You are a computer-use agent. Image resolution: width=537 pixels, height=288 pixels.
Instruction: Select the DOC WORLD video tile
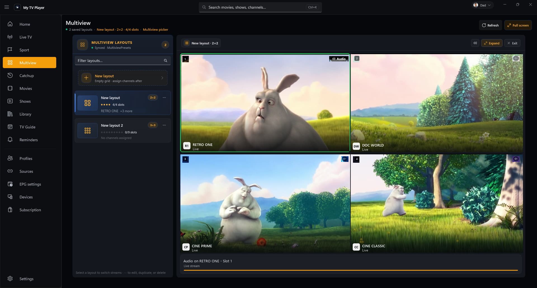point(437,103)
